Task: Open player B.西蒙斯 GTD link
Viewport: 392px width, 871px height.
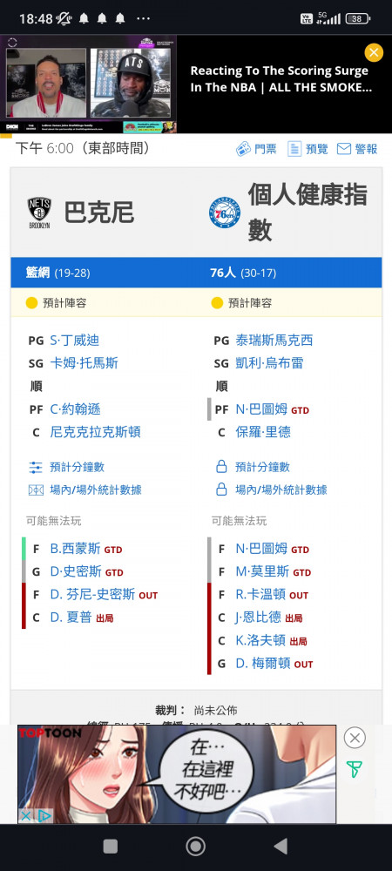Action: click(76, 549)
